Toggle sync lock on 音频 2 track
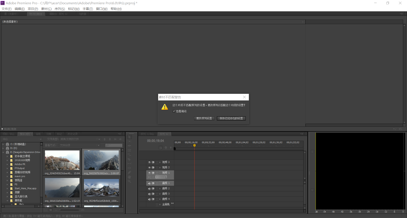The width and height of the screenshot is (407, 218). 153,188
